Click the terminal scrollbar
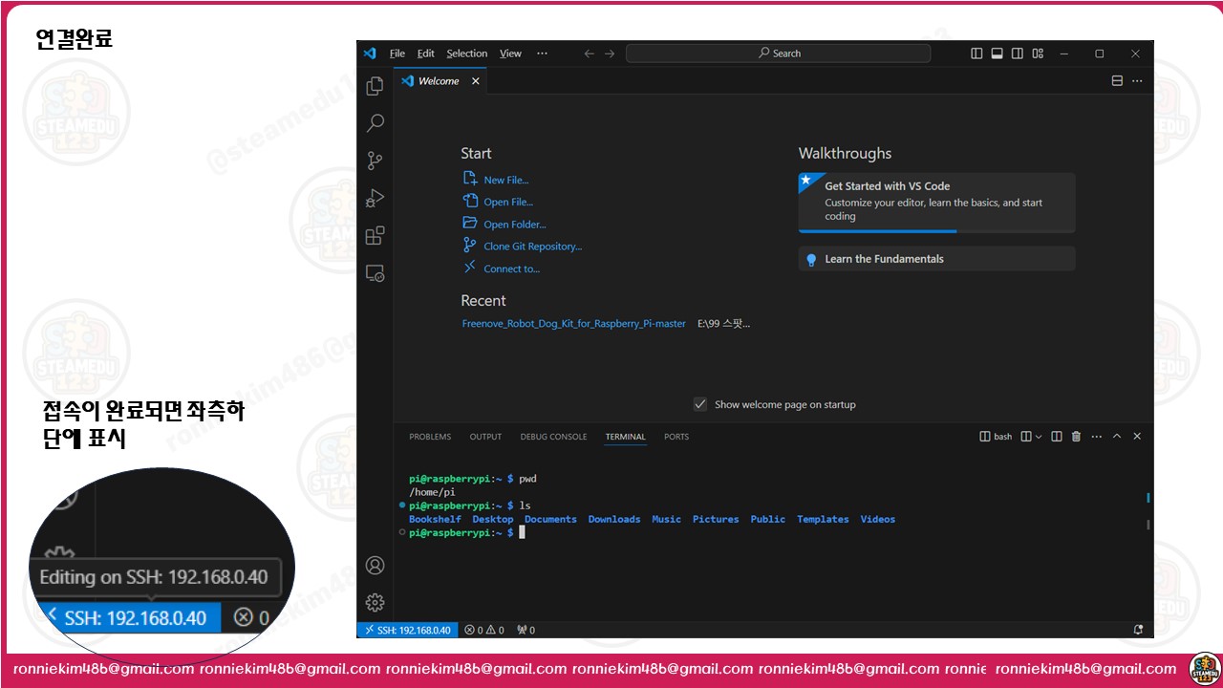Image resolution: width=1223 pixels, height=688 pixels. point(1148,524)
